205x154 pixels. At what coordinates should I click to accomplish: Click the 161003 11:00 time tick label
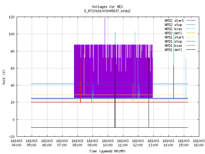click(123, 143)
